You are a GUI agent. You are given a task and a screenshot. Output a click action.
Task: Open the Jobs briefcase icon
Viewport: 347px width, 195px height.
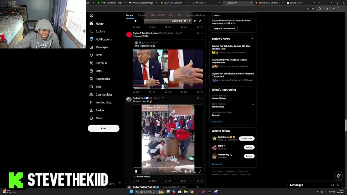91,87
